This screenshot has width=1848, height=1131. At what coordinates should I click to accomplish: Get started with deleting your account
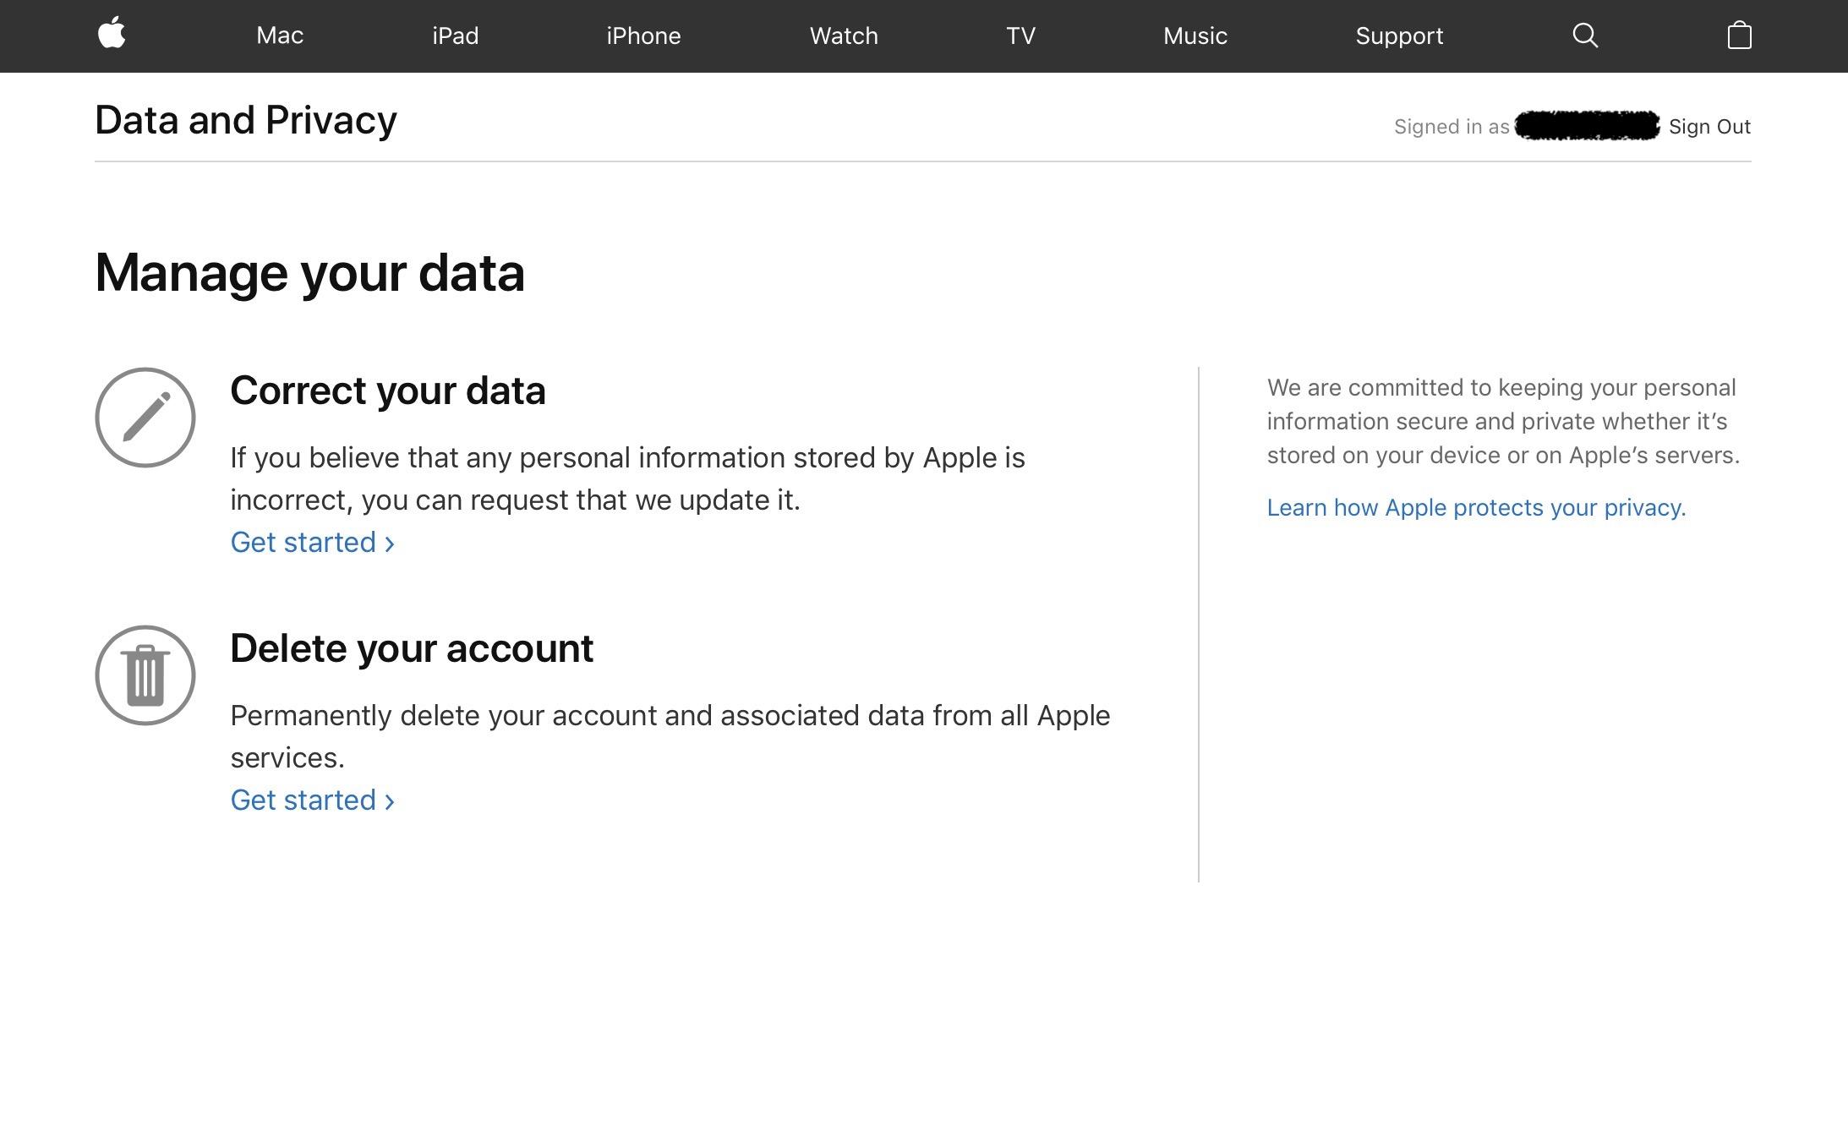coord(312,800)
